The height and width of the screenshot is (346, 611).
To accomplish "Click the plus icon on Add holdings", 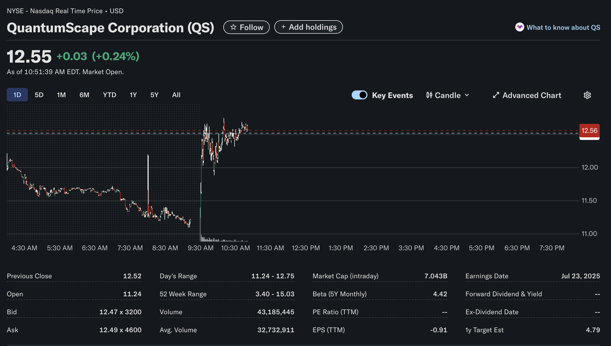I will (283, 27).
